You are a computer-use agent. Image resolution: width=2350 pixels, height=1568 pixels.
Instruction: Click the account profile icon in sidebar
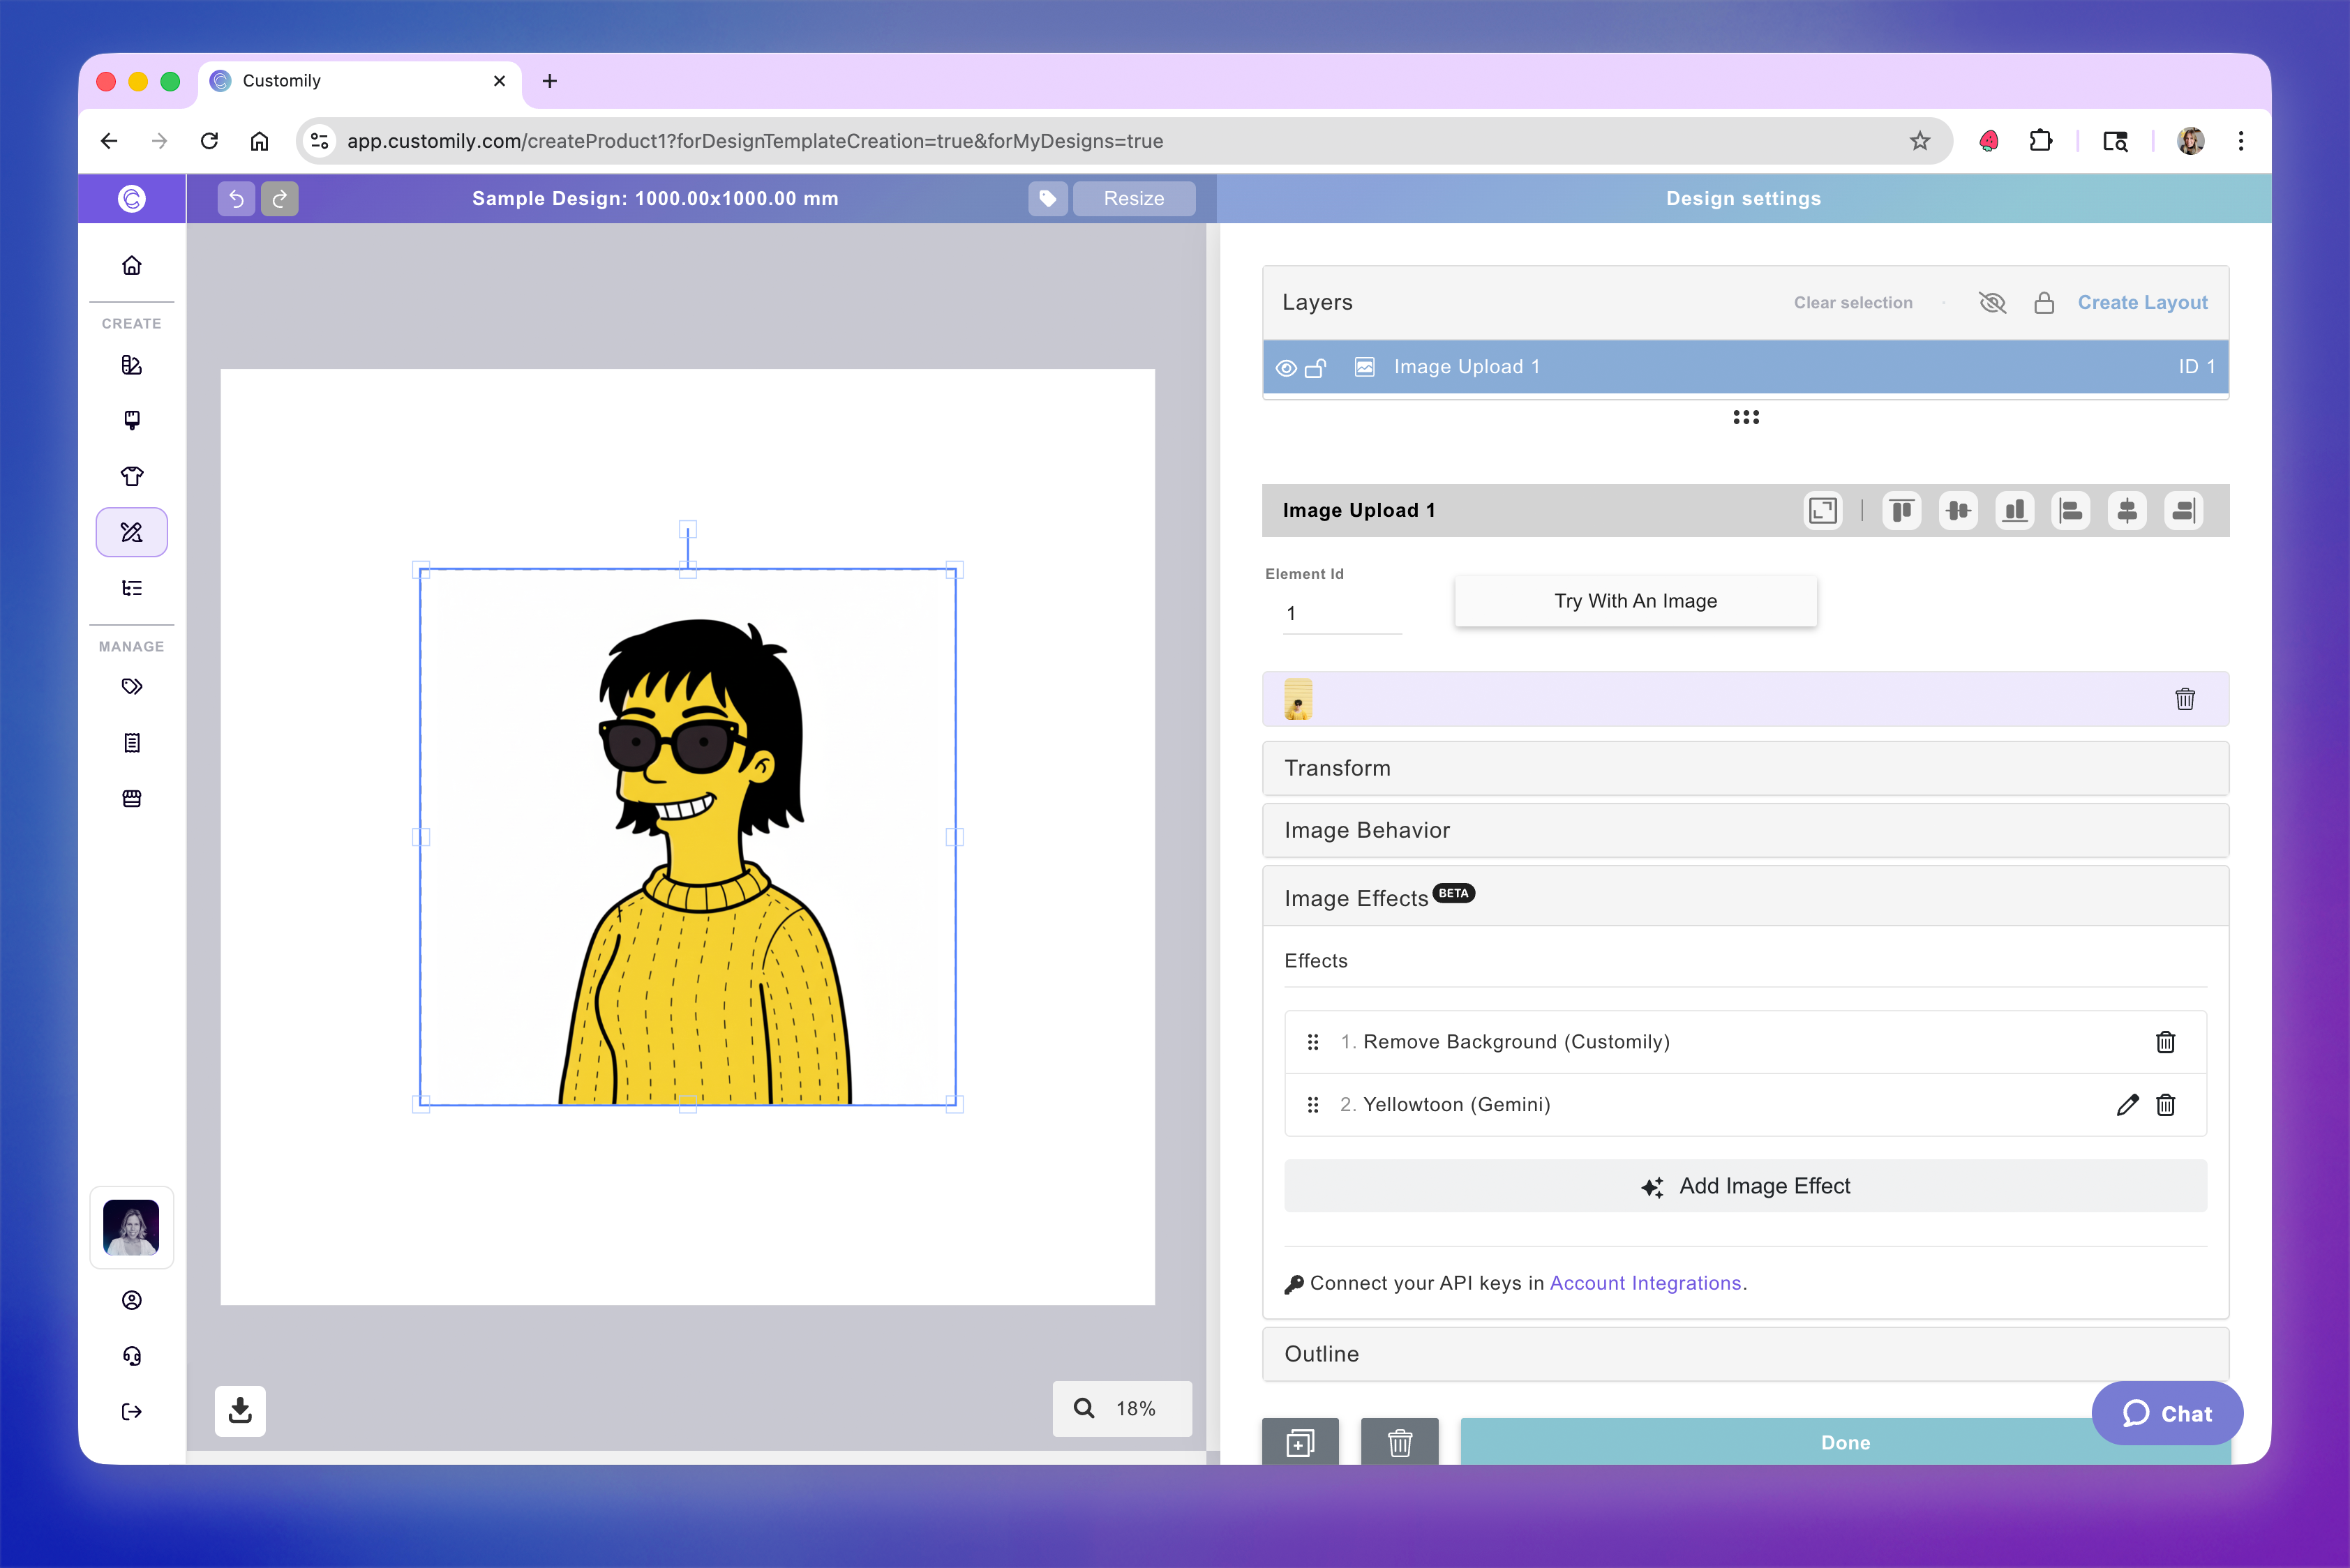132,1300
